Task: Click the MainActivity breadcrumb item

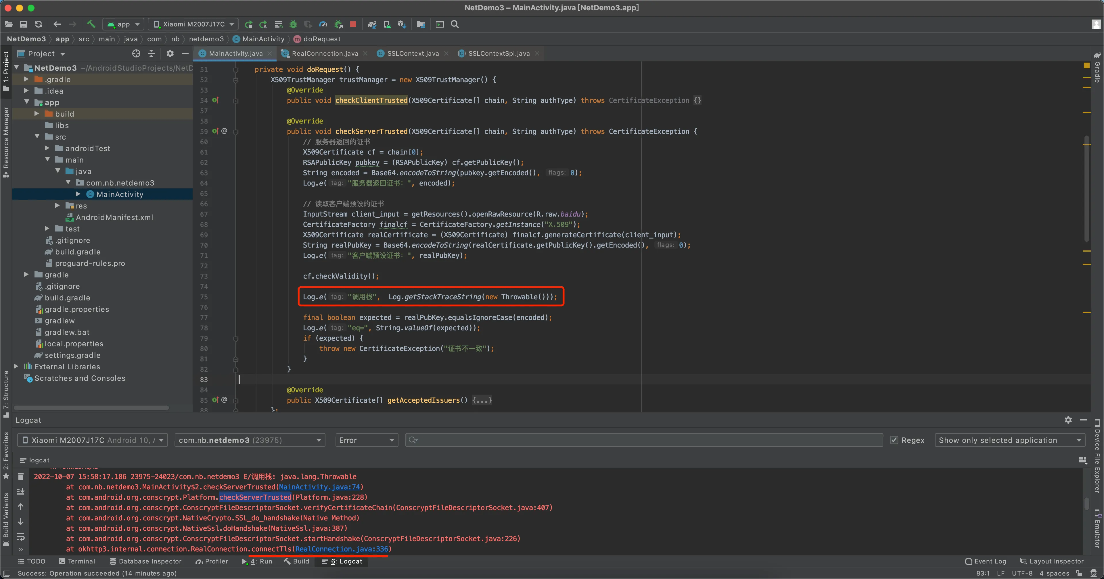Action: click(259, 39)
